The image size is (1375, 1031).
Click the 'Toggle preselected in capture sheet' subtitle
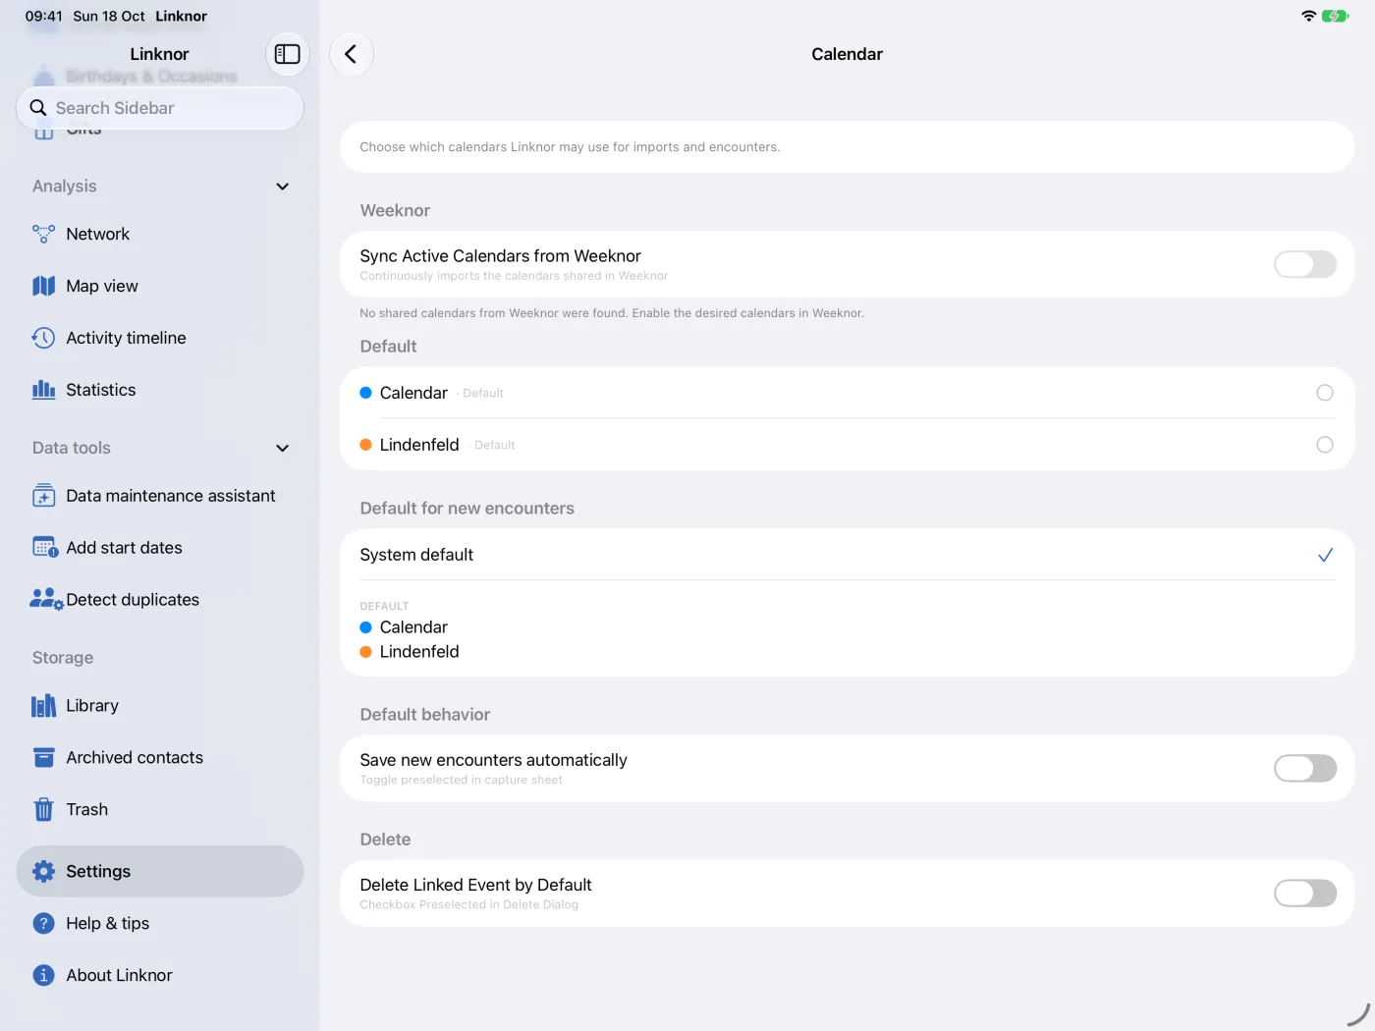[x=461, y=781]
